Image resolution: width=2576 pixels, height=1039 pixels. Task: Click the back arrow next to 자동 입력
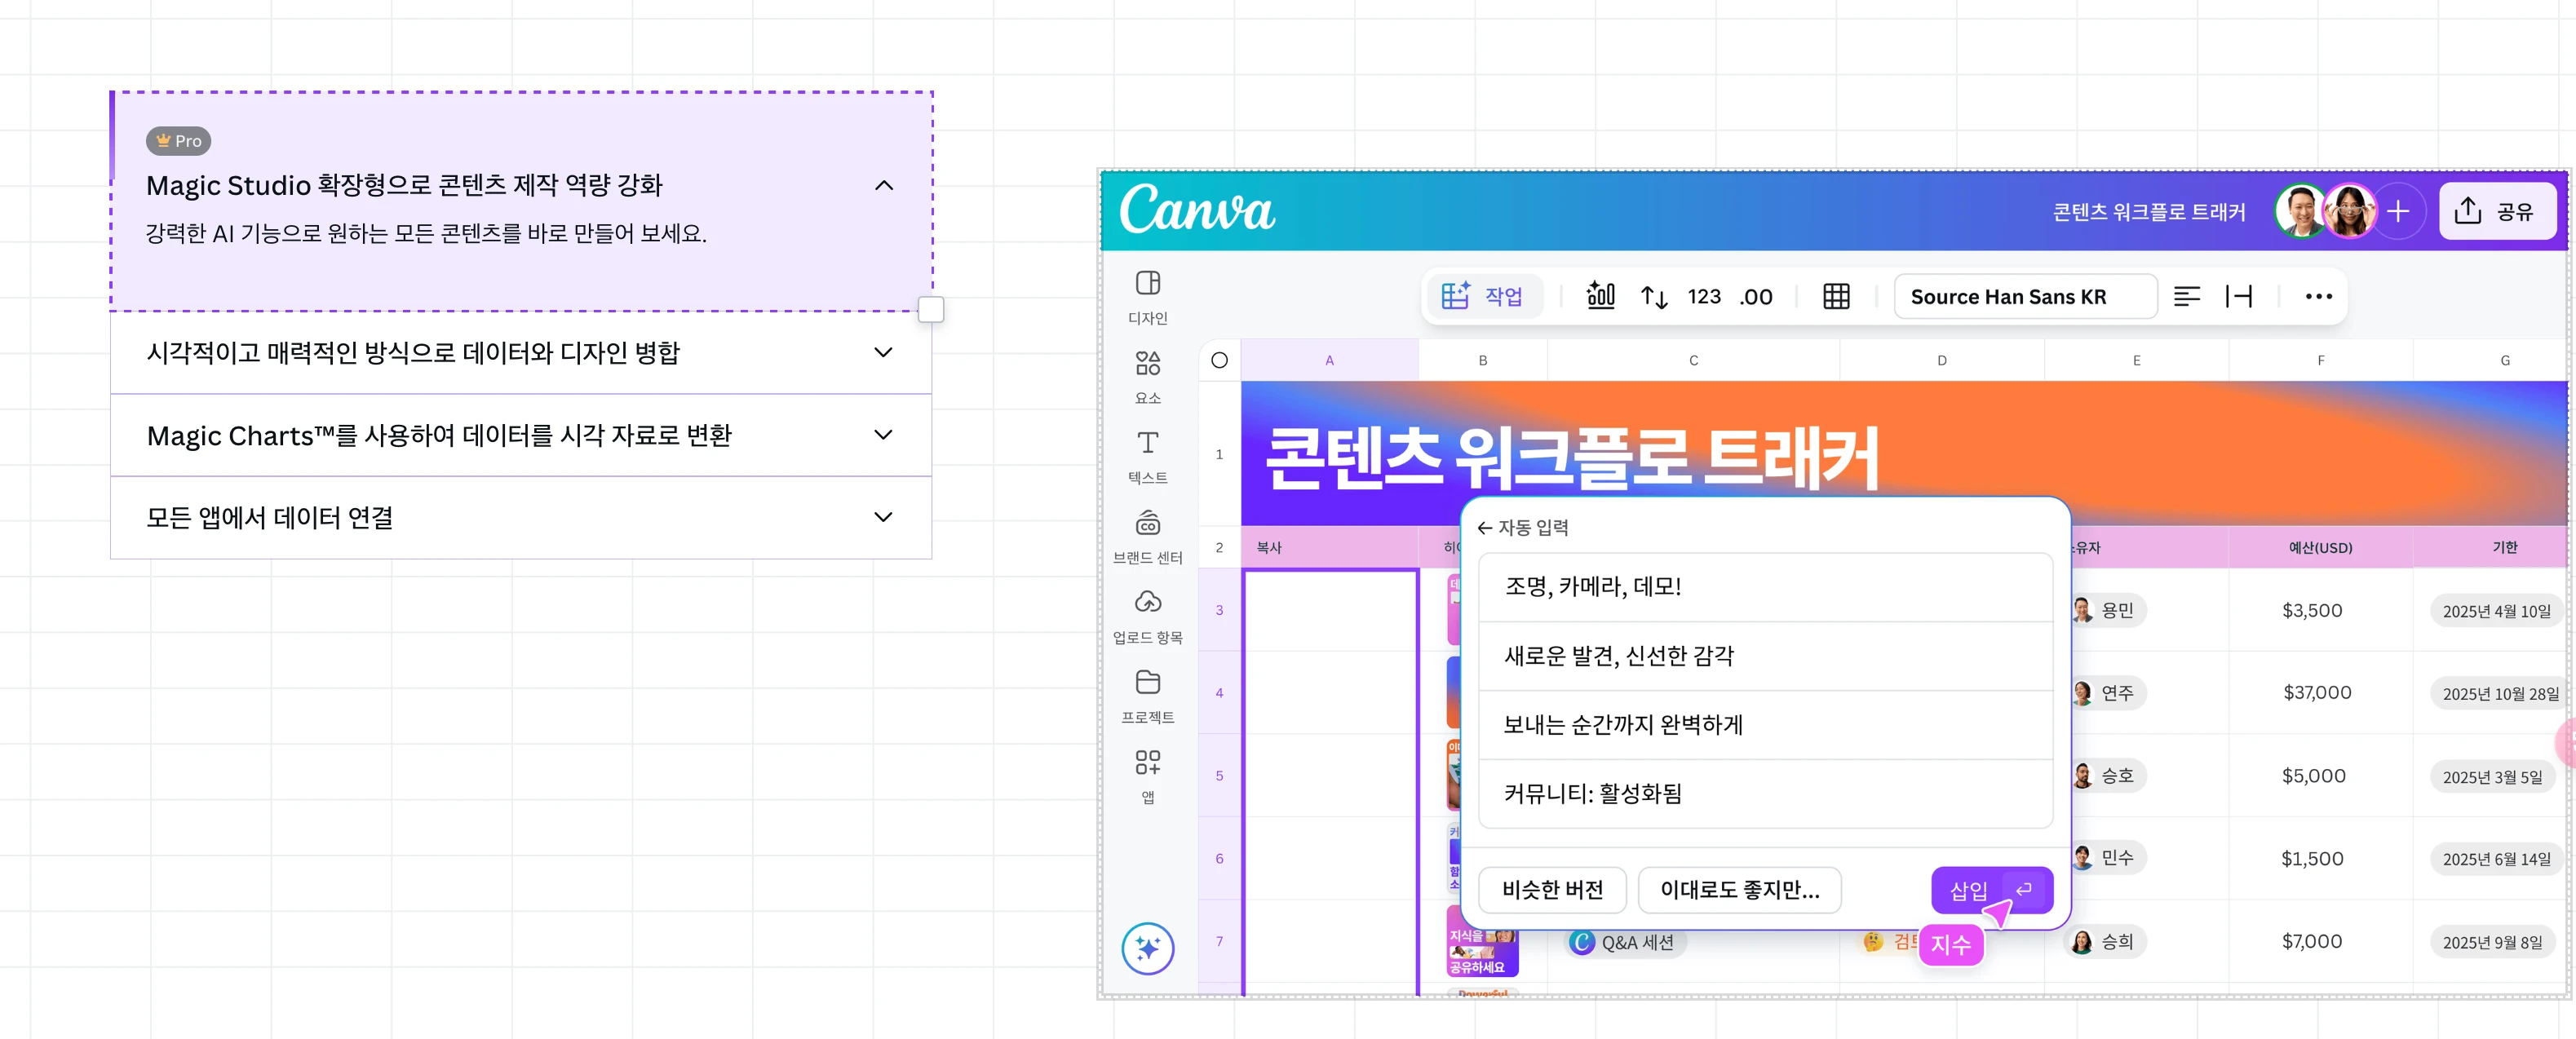(1485, 528)
